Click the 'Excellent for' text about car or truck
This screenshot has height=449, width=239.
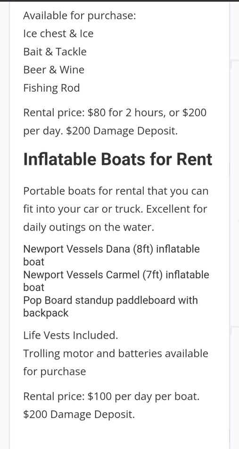point(176,209)
